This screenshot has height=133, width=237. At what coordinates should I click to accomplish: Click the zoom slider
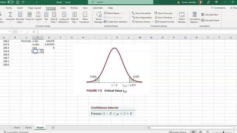click(223, 132)
